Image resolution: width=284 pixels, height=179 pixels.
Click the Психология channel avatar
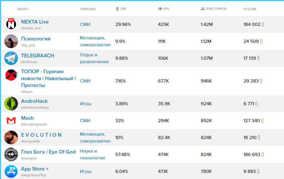(x=11, y=41)
